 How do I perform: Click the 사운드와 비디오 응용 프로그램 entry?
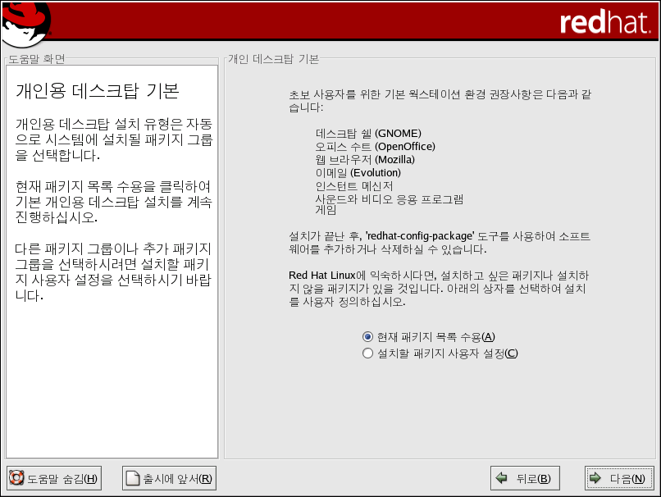pyautogui.click(x=390, y=199)
